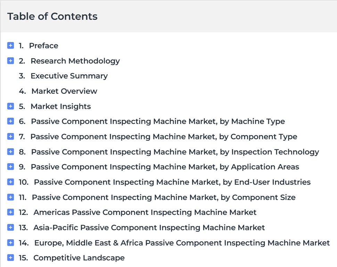Expand the Preface section plus icon

point(10,45)
